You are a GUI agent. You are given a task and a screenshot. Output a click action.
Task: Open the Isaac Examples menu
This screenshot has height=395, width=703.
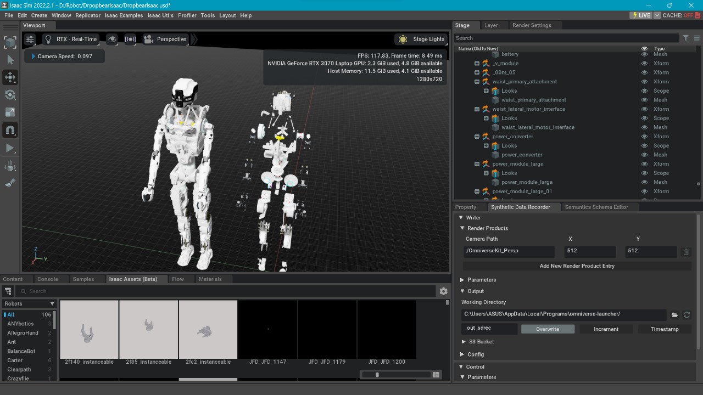124,15
